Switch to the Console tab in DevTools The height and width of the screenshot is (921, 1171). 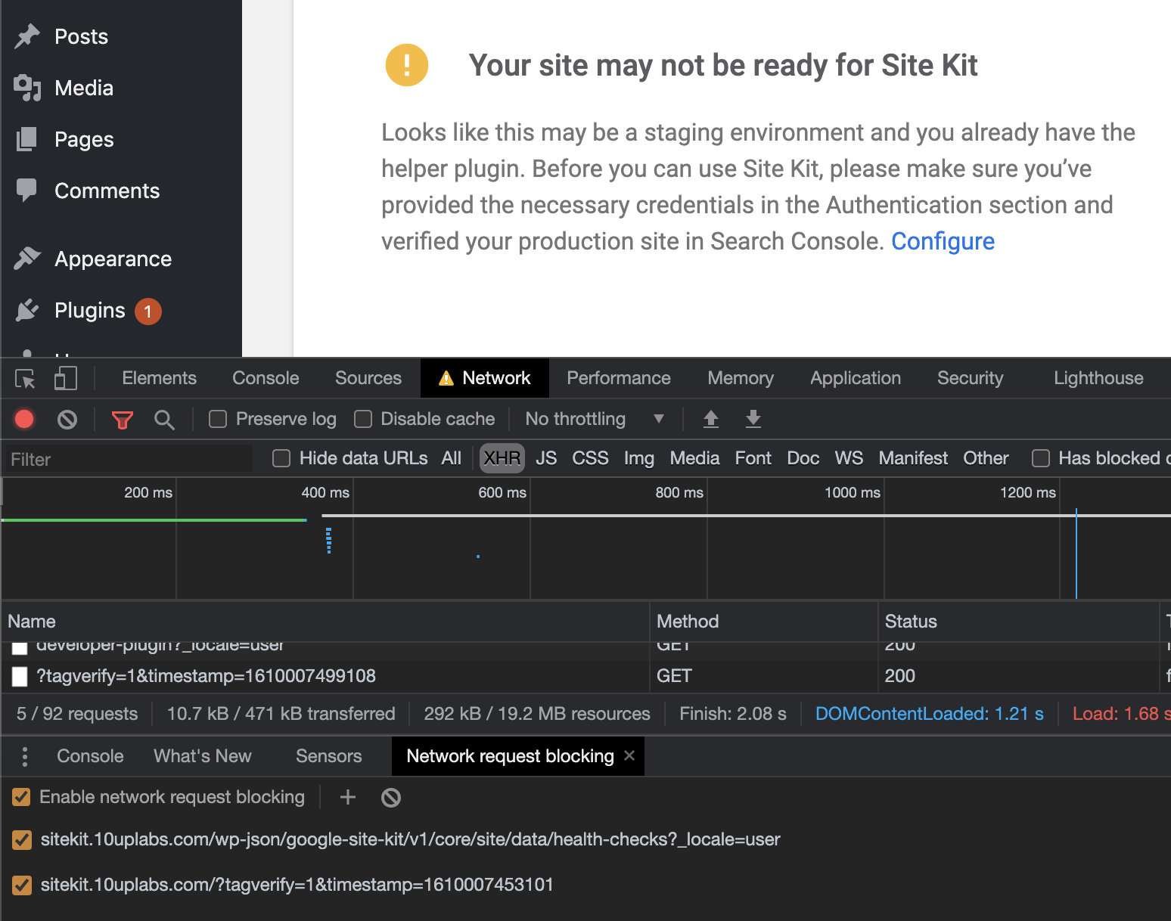coord(266,378)
